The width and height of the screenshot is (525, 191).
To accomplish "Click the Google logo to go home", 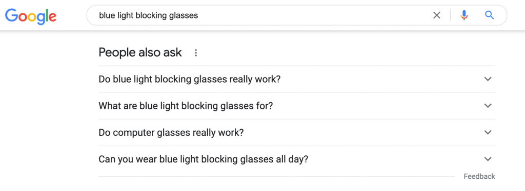I will 30,16.
